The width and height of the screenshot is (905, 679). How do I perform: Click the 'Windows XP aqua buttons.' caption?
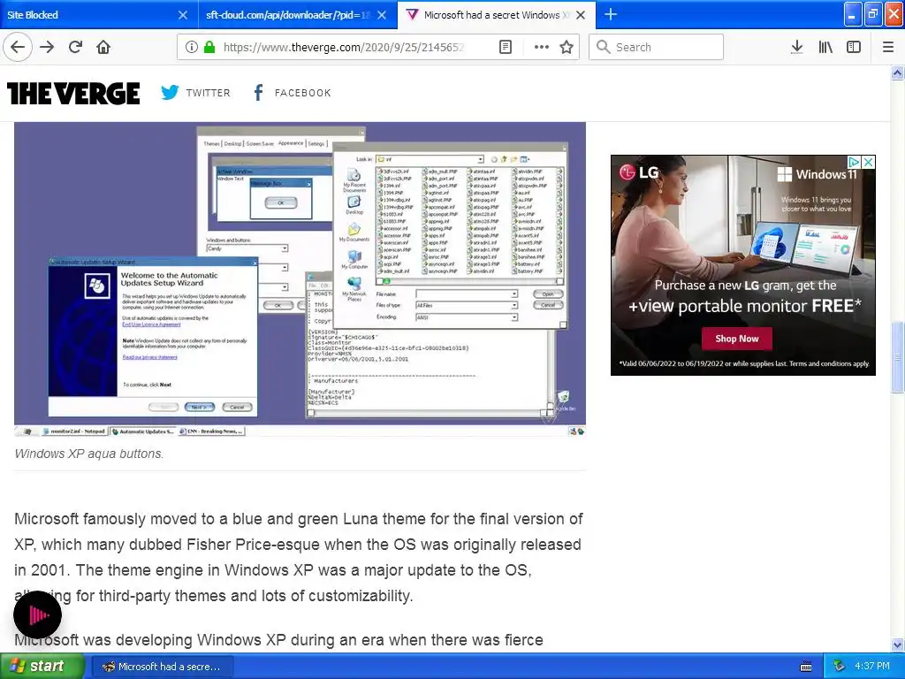89,454
